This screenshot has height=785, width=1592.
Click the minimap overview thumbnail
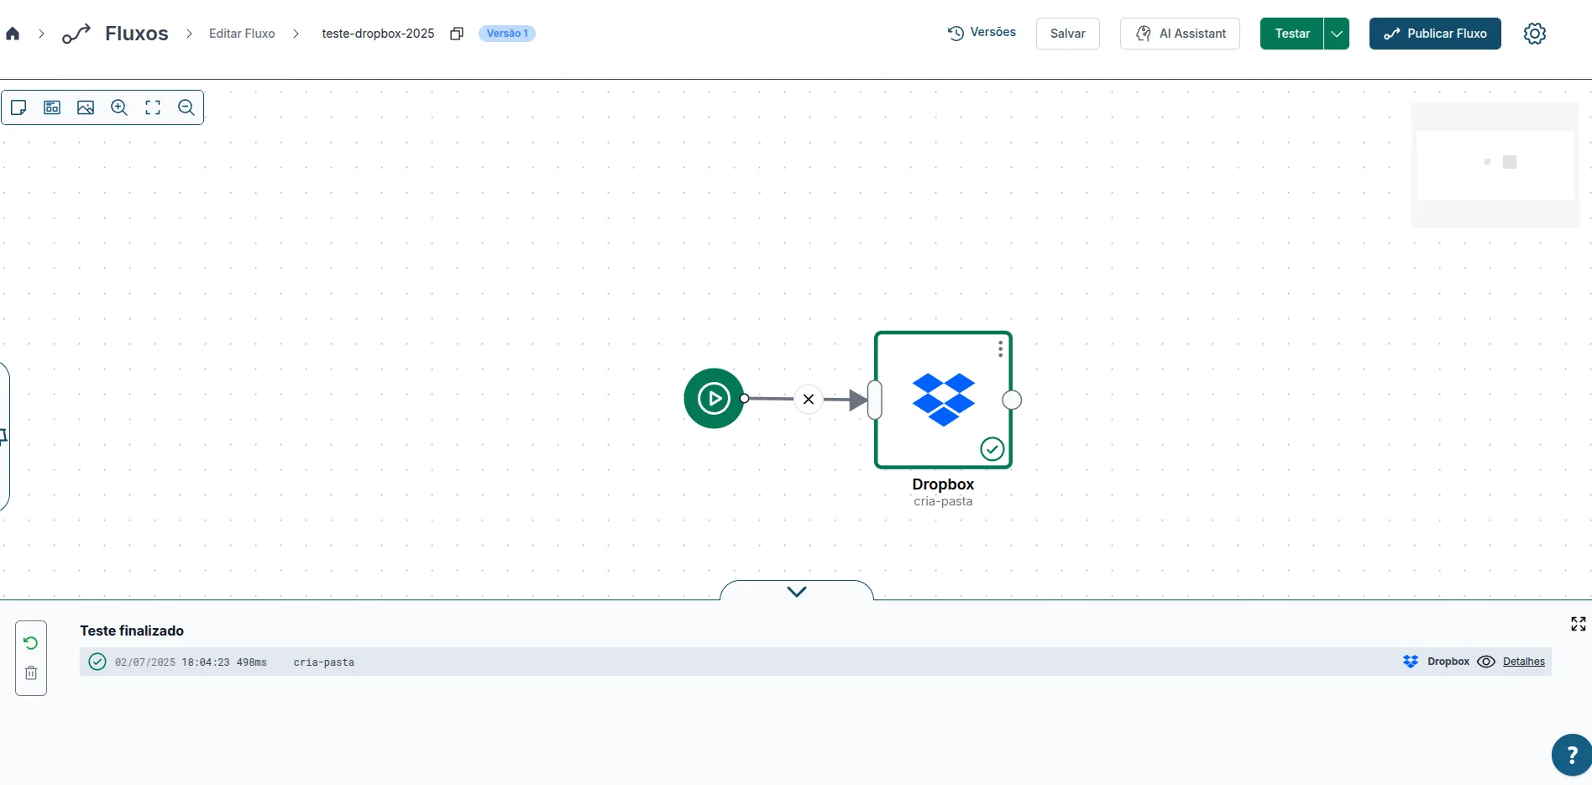click(1495, 165)
